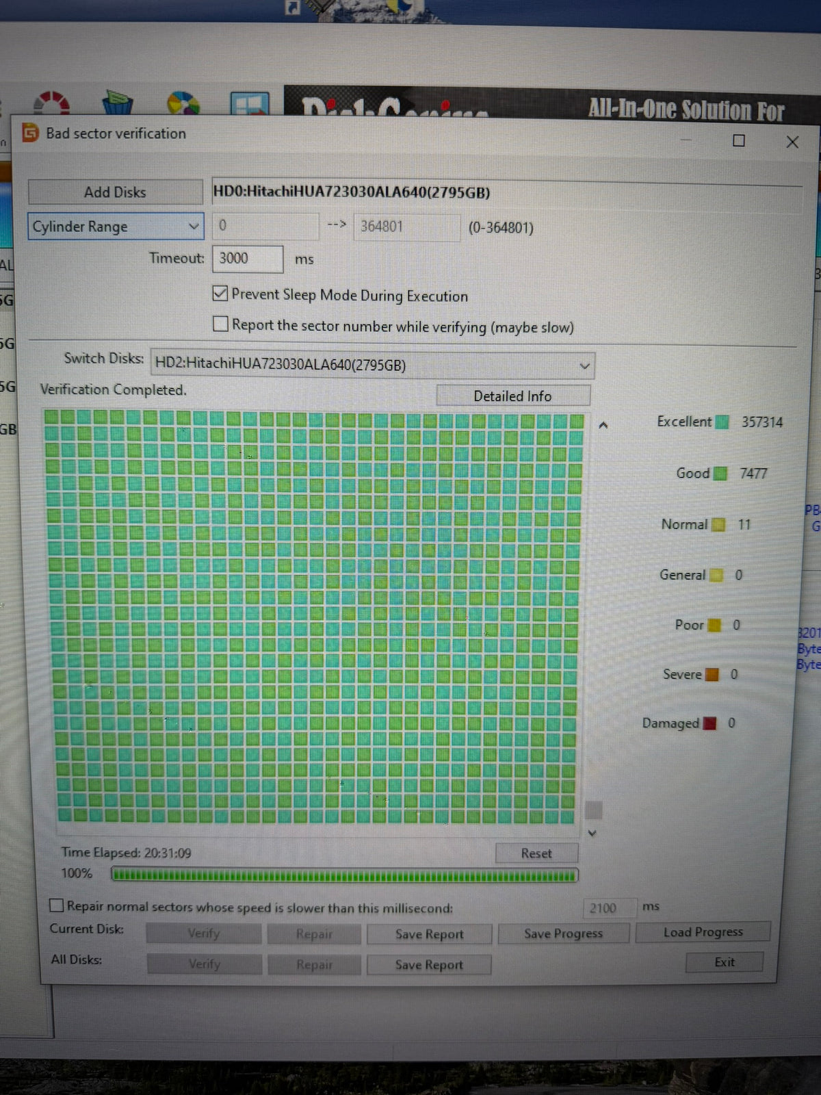Image resolution: width=821 pixels, height=1095 pixels.
Task: Click the cylinder range text '(0-364801)'
Action: point(501,227)
